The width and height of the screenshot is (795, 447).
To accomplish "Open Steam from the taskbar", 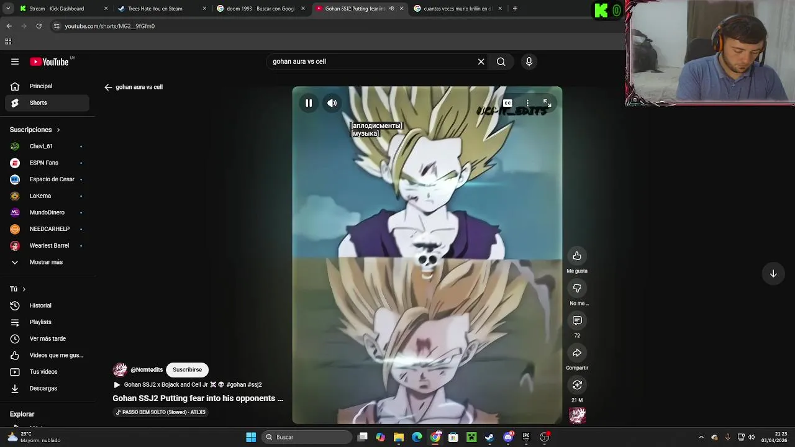I will coord(489,437).
